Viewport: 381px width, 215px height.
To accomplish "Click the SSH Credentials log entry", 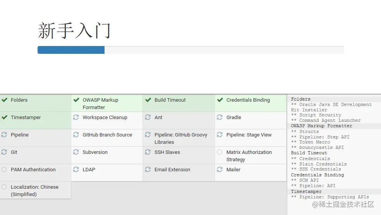I will (316, 169).
